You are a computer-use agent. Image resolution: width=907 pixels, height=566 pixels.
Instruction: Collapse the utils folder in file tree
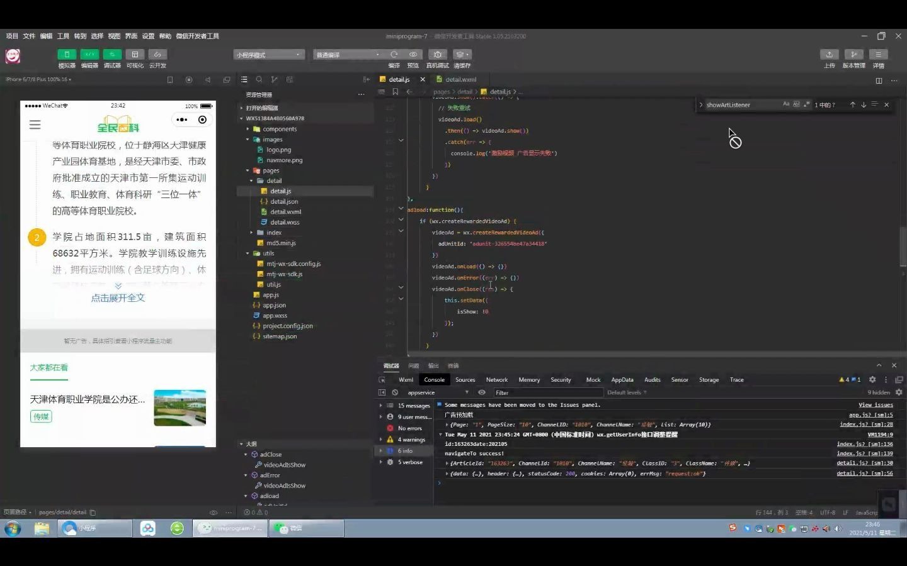click(x=248, y=253)
